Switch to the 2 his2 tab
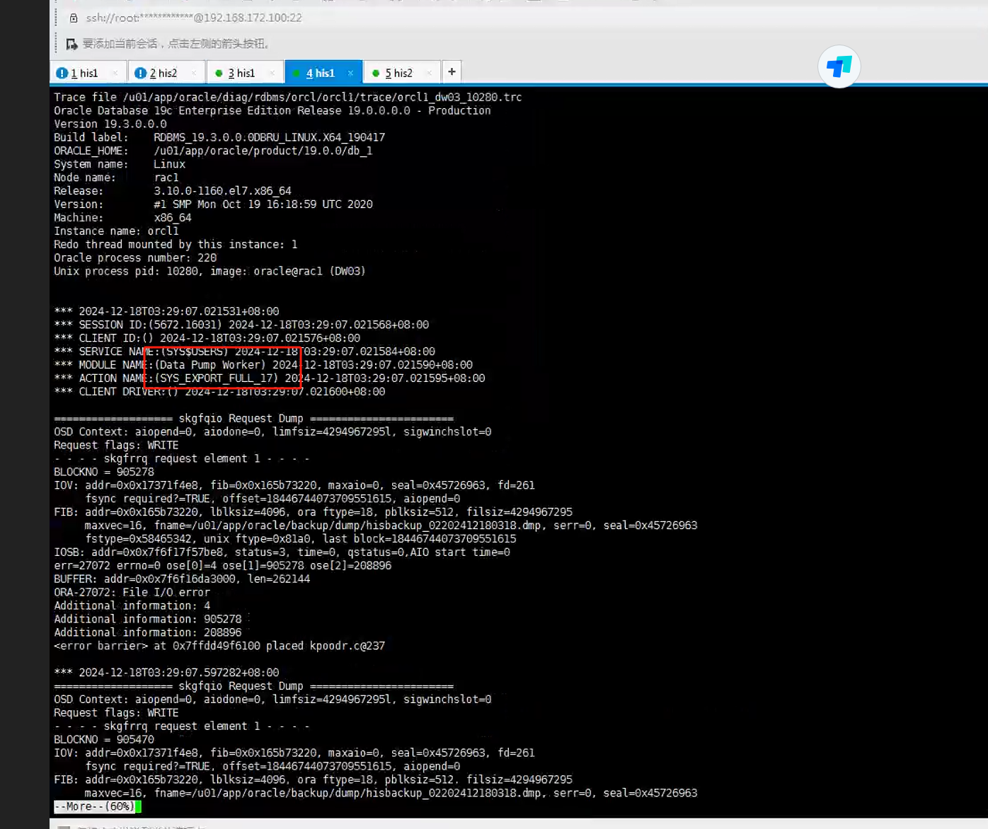 [x=167, y=72]
